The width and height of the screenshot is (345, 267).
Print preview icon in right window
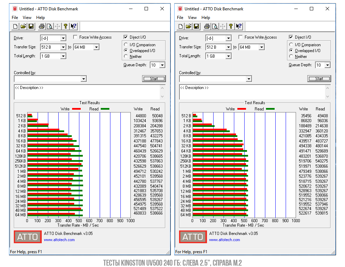pos(215,27)
